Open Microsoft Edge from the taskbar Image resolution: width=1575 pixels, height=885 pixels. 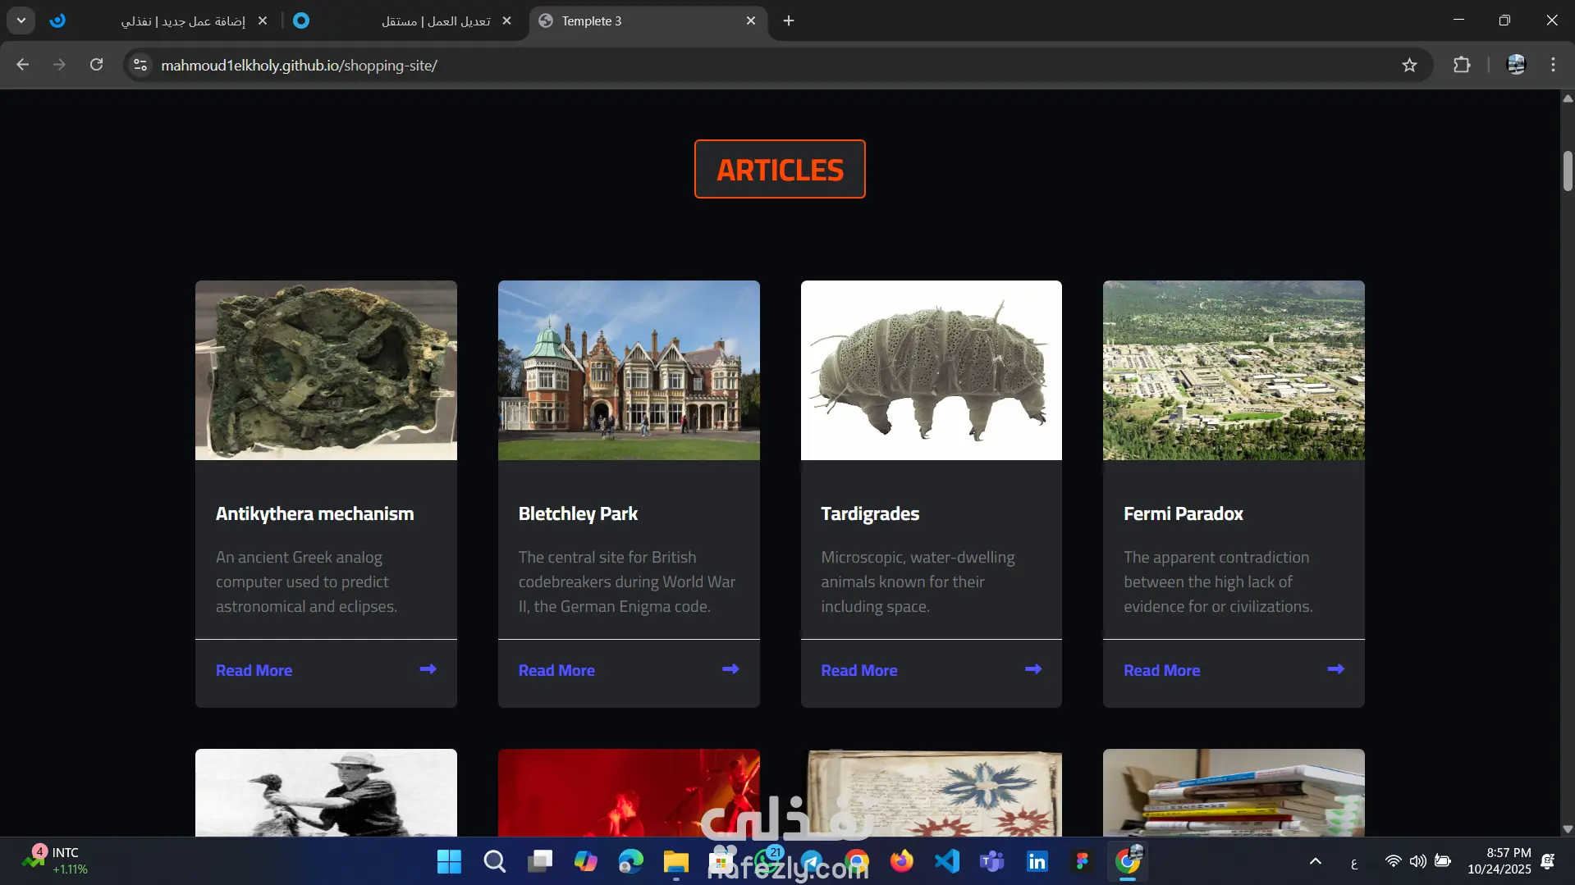630,861
